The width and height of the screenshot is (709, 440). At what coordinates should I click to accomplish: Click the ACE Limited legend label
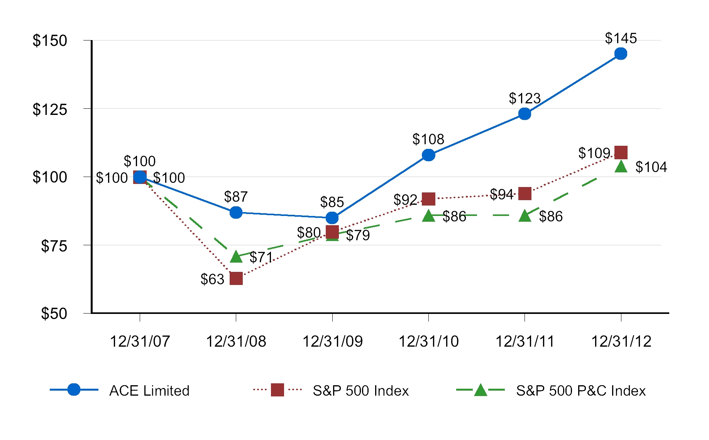pyautogui.click(x=149, y=391)
